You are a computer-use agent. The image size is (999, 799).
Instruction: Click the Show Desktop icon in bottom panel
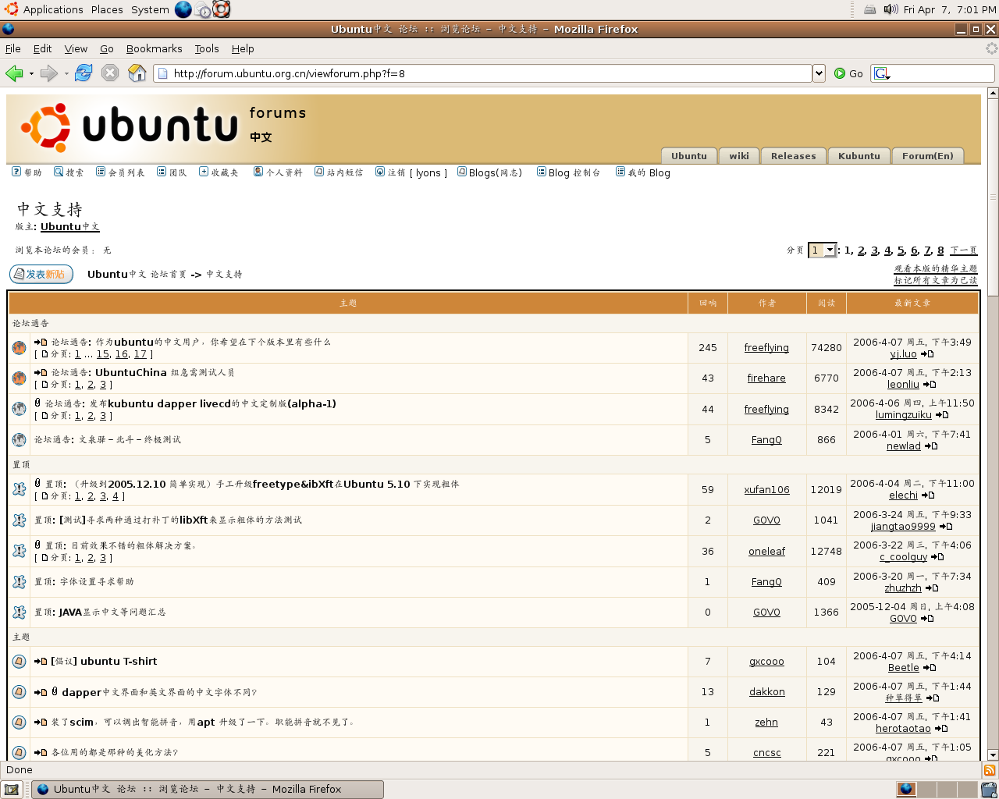[12, 789]
